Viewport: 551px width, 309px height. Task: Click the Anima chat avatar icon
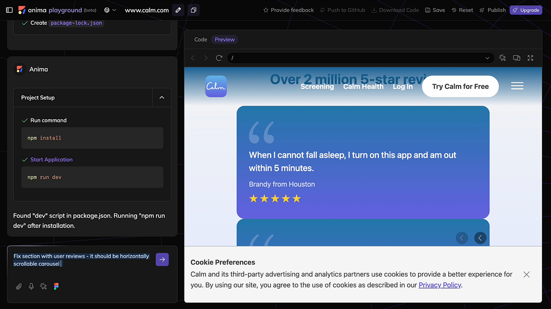pyautogui.click(x=20, y=69)
